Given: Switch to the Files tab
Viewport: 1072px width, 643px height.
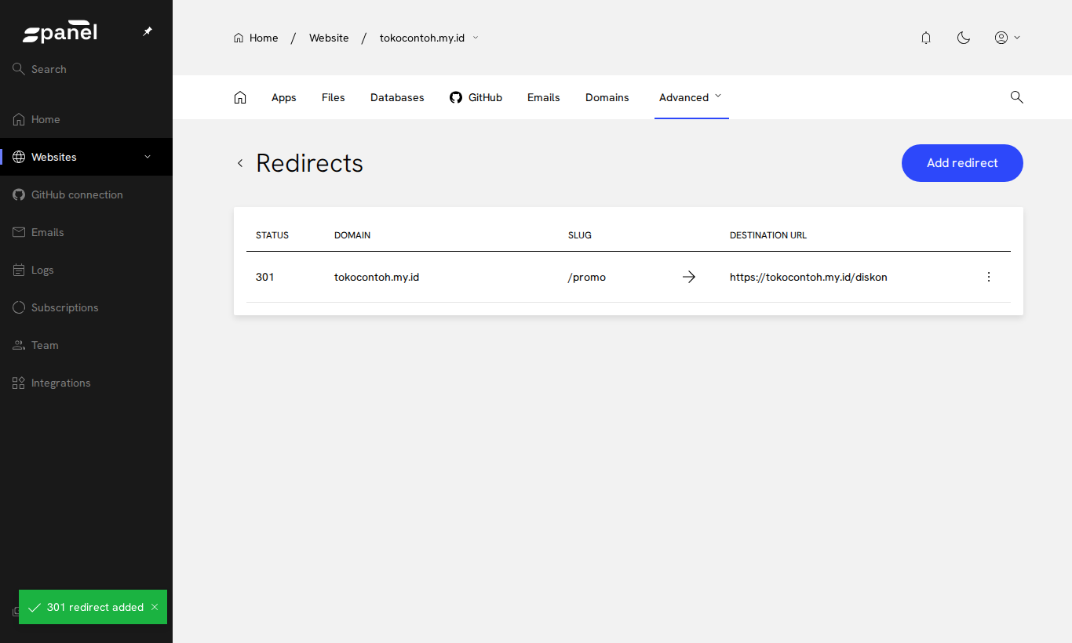Looking at the screenshot, I should 334,97.
